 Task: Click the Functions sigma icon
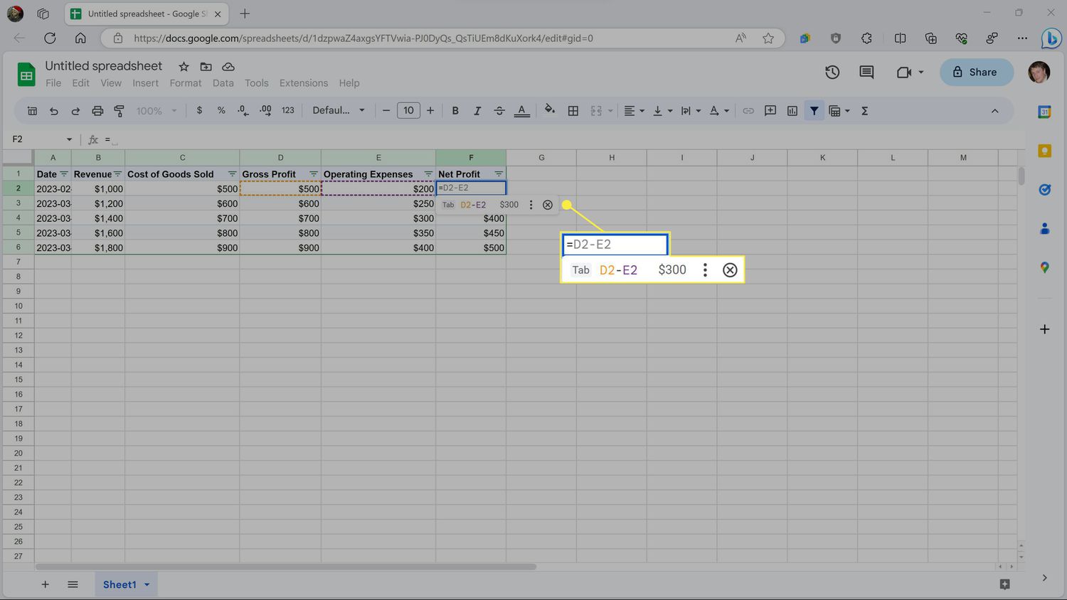pyautogui.click(x=864, y=111)
